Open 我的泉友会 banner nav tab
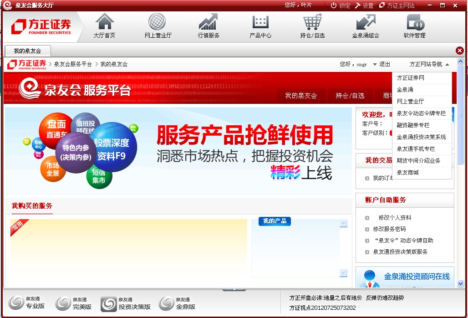The width and height of the screenshot is (468, 318). 301,96
